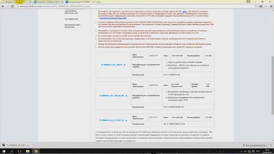
Task: Go back to the previous page
Action: pos(3,6)
